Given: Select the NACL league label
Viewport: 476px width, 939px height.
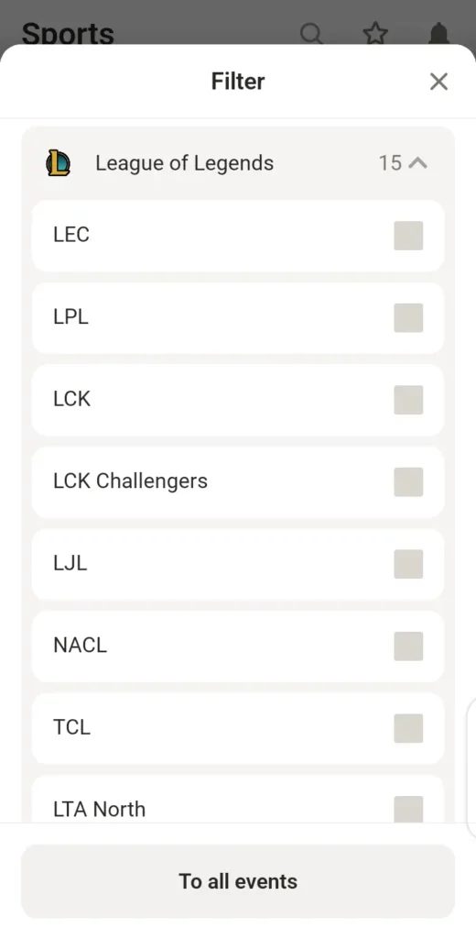Looking at the screenshot, I should coord(81,645).
